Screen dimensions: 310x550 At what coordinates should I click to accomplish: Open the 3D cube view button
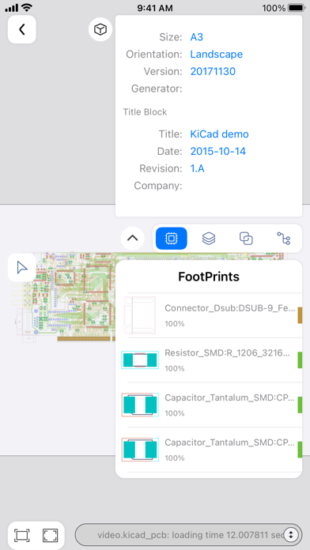pos(100,29)
